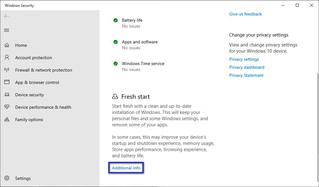
Task: Open the Privacy dashboard
Action: 247,67
